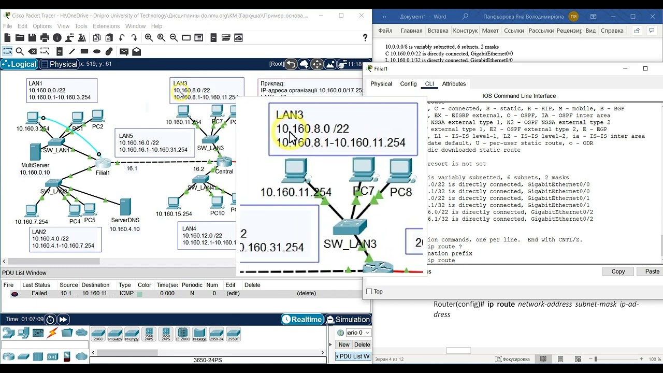Open the Options menu
Screen dimensions: 663x373
point(42,26)
